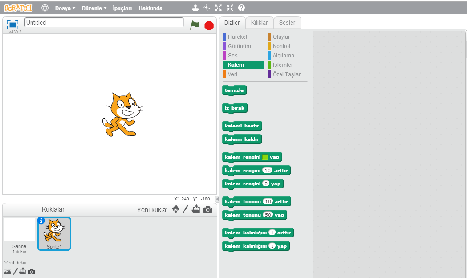The height and width of the screenshot is (278, 467).
Task: Open Sprite1 info button
Action: (41, 221)
